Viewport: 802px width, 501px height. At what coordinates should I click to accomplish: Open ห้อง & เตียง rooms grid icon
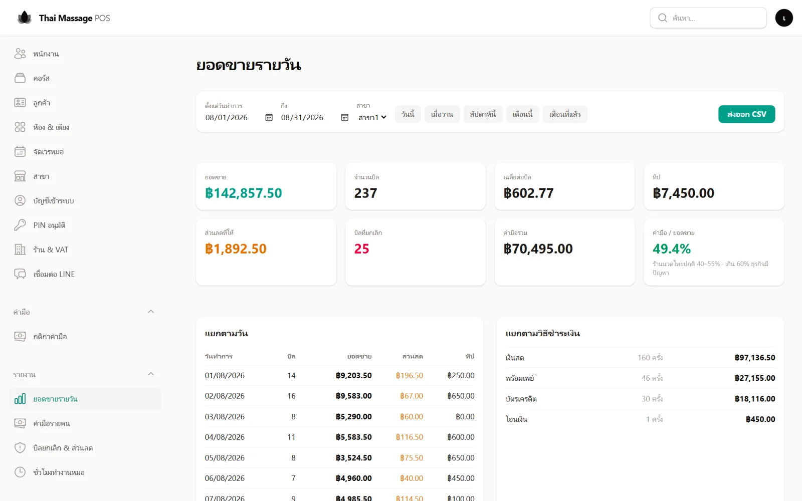[20, 127]
